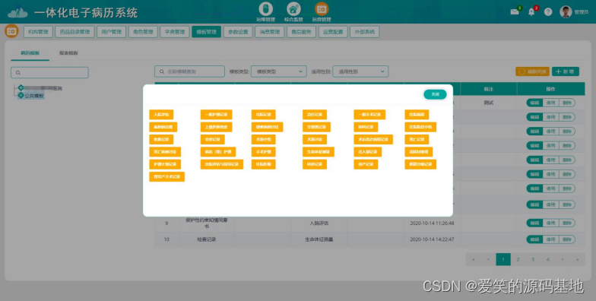
Task: Open the bell alerts icon
Action: click(531, 12)
